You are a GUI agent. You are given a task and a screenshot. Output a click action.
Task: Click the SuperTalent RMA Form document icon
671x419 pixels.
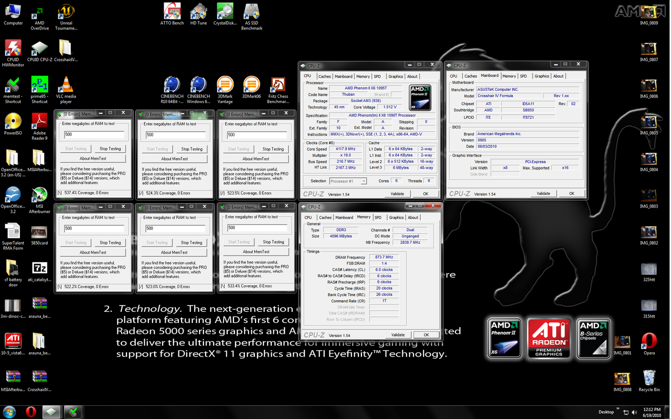click(13, 237)
